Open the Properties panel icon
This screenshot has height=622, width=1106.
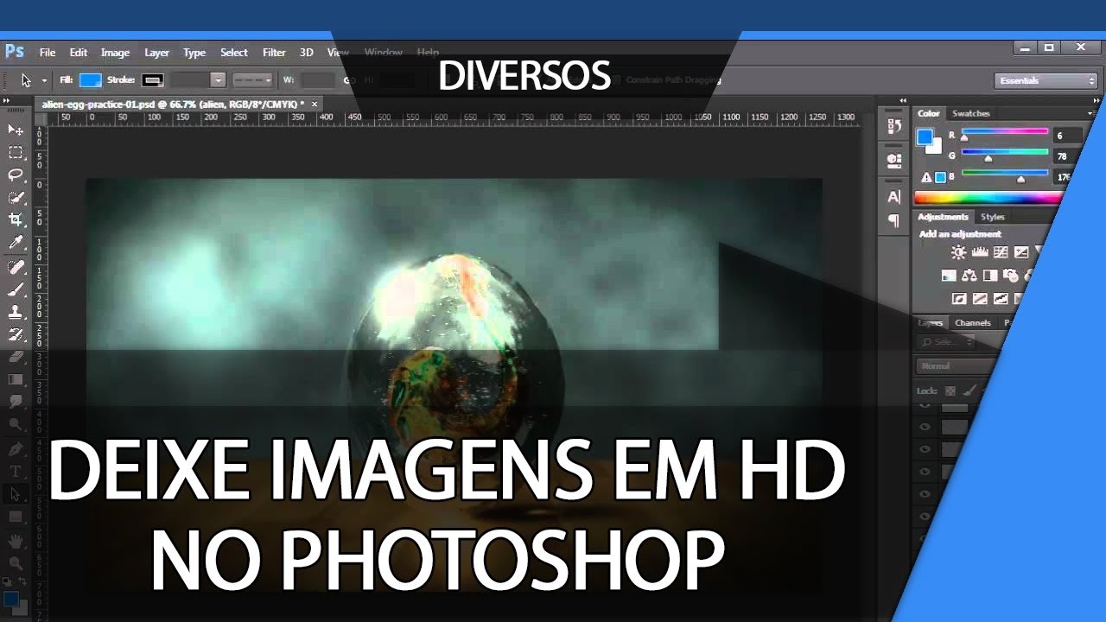(x=894, y=160)
